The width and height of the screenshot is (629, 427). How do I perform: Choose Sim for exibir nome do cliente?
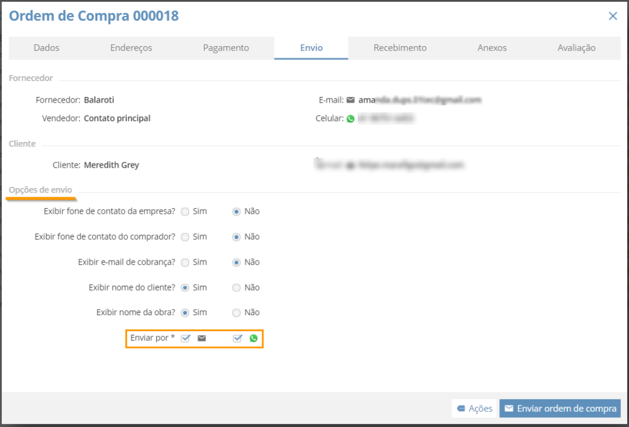click(x=185, y=288)
